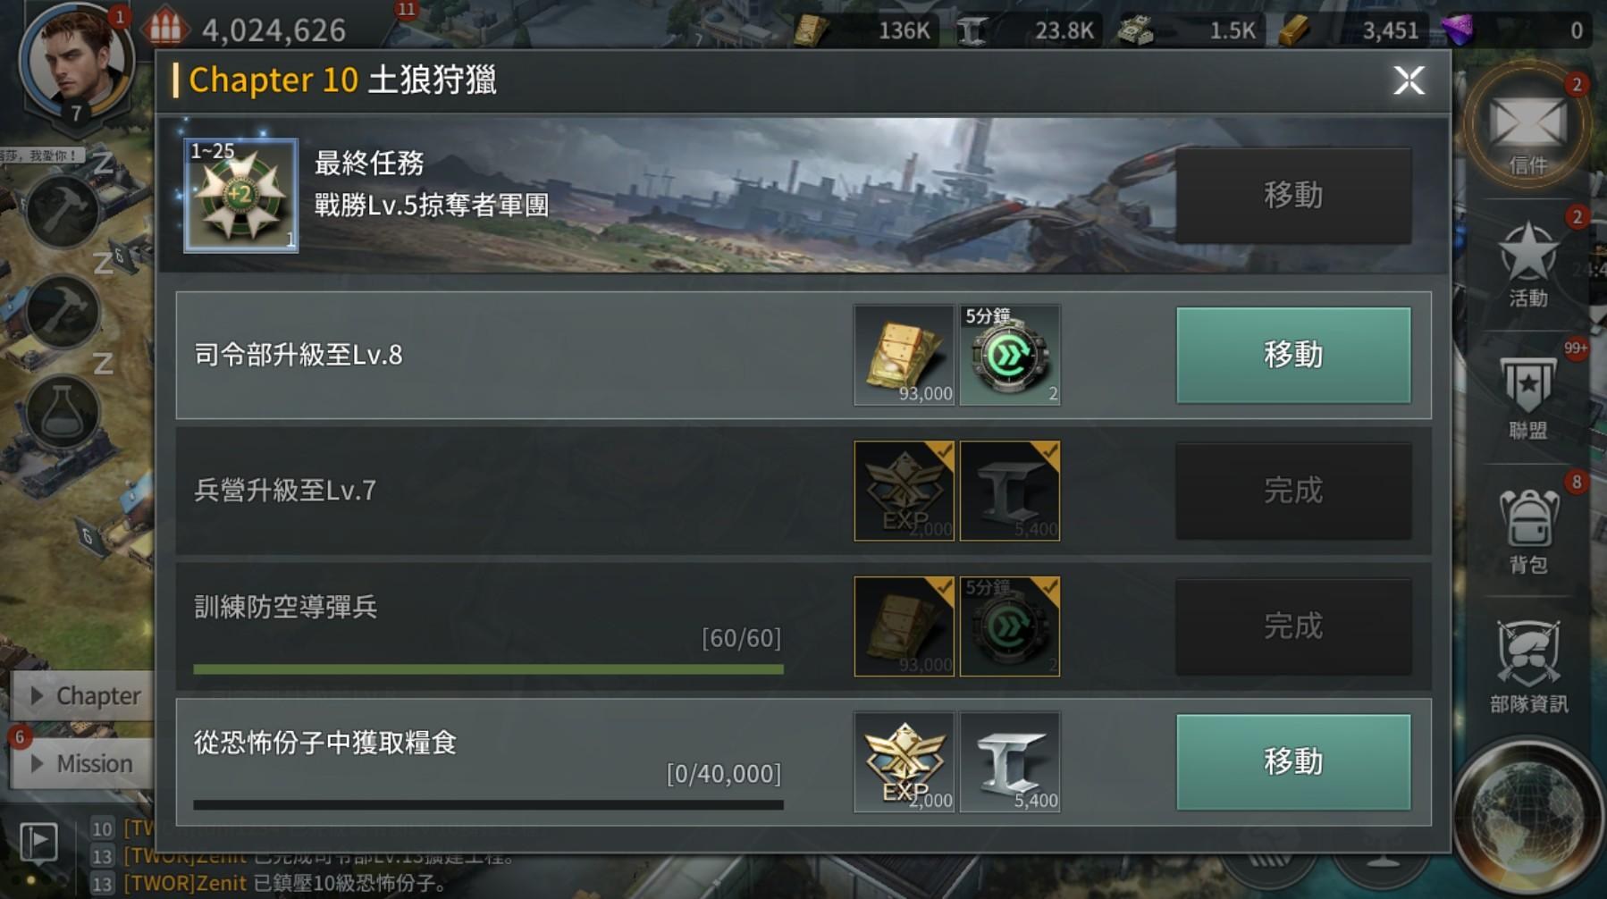Open the 聯盟 alliance shield icon

point(1527,397)
